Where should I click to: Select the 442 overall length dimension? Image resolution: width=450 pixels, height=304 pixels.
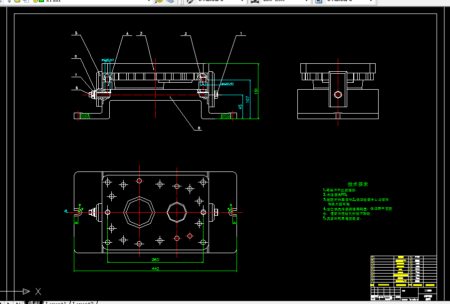coord(155,269)
